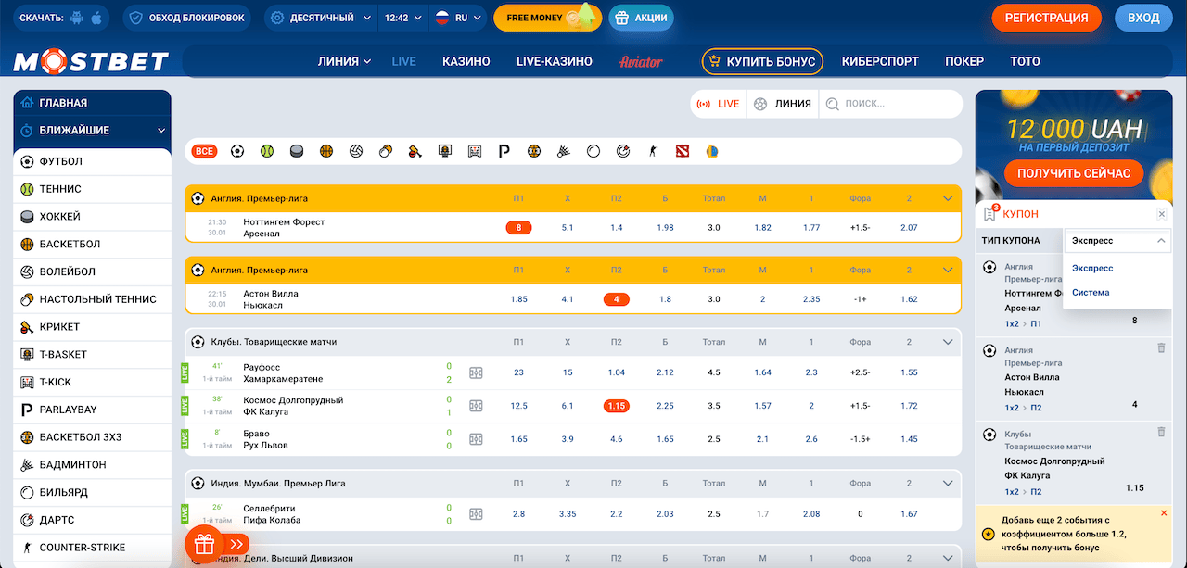1187x568 pixels.
Task: Open pitch tracker icon for Браво match
Action: tap(476, 439)
